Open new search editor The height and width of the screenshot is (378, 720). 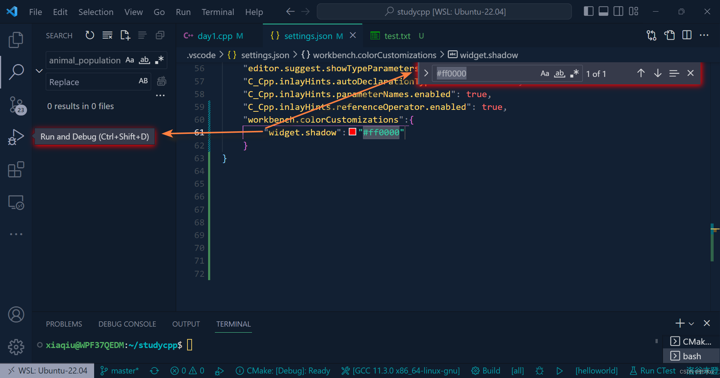pos(125,35)
